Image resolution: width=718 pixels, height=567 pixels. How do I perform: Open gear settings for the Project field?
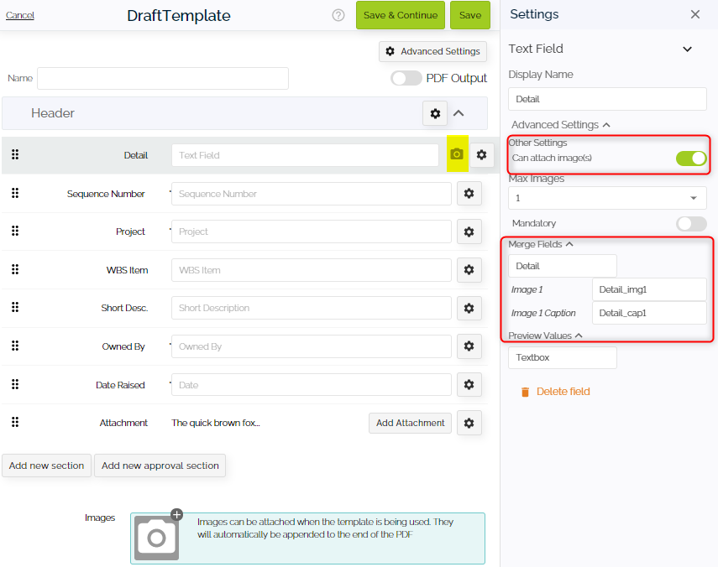pyautogui.click(x=469, y=231)
